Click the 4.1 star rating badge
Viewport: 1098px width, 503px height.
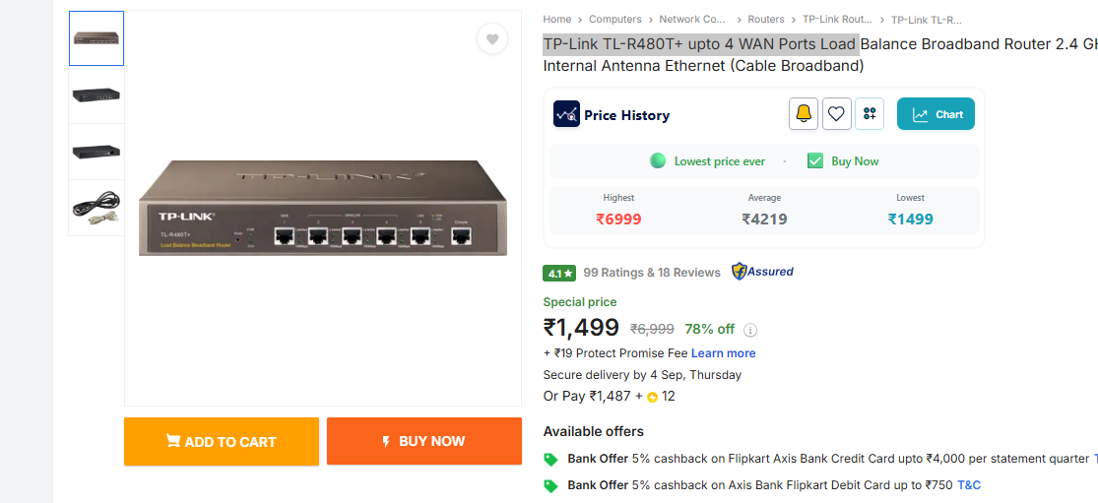point(559,273)
